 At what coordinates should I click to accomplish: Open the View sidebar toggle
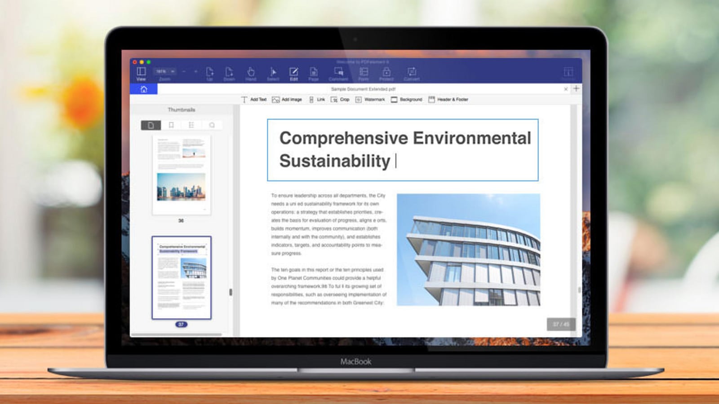click(141, 72)
